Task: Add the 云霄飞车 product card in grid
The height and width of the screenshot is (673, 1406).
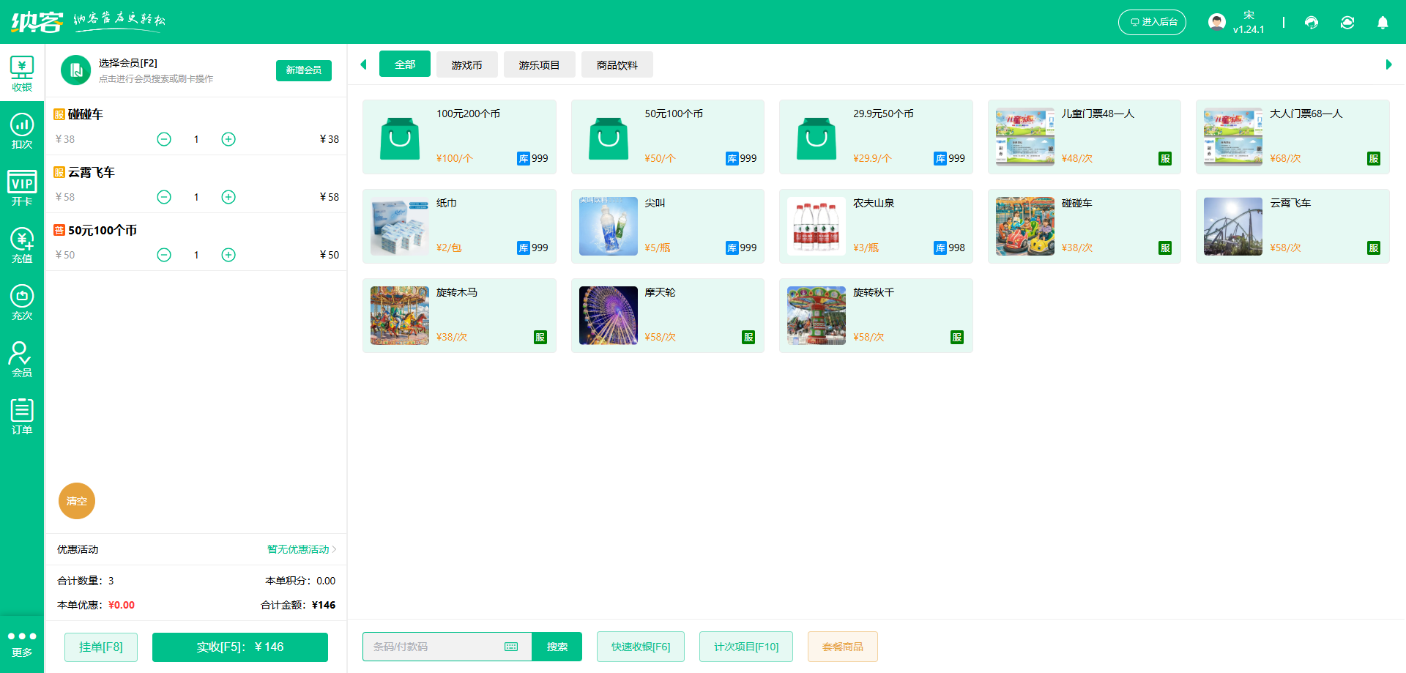Action: (1292, 226)
